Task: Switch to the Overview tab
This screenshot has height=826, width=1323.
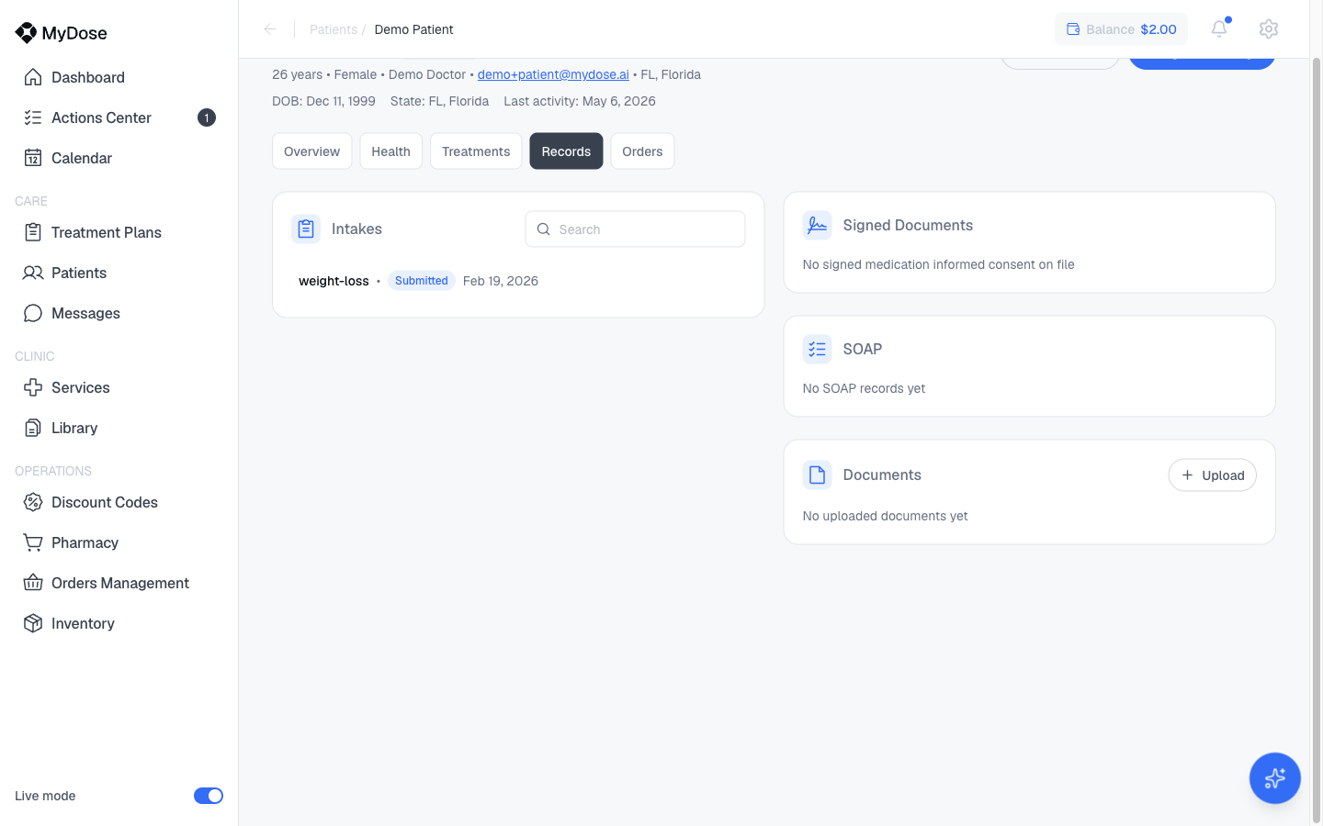Action: [311, 151]
